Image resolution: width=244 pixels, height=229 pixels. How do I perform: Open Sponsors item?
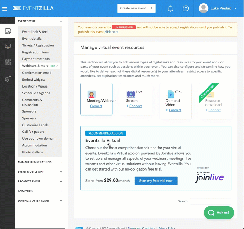pyautogui.click(x=29, y=111)
